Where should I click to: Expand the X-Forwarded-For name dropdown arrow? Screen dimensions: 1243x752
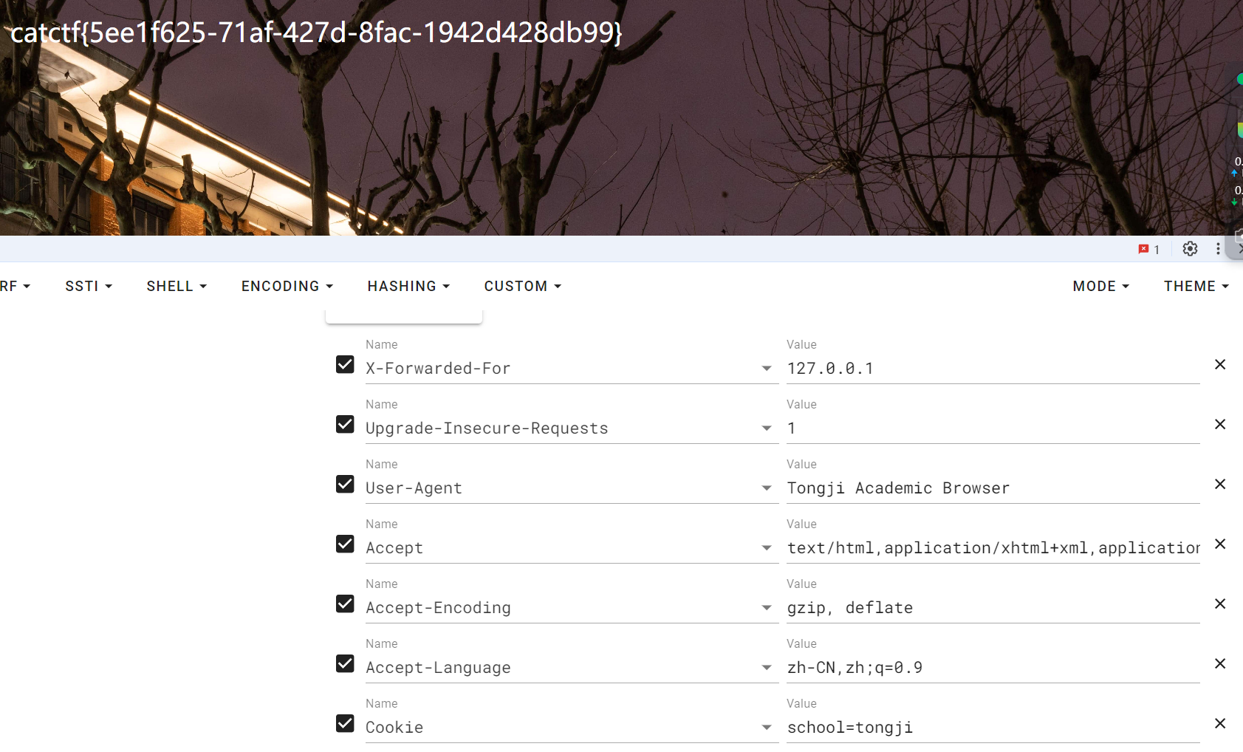[x=767, y=369]
